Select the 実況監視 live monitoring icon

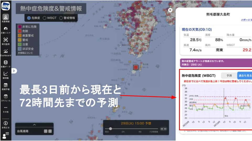click(x=6, y=40)
